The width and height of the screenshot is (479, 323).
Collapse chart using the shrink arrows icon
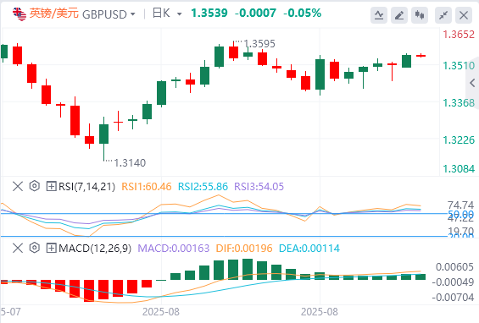coord(443,15)
